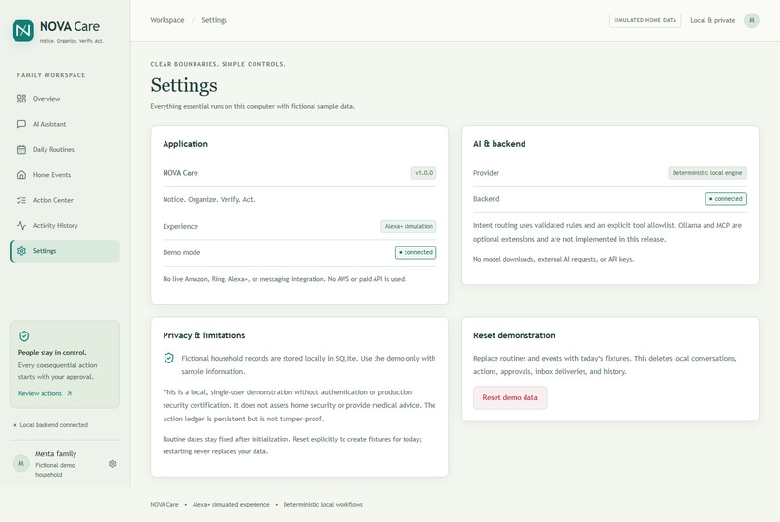This screenshot has height=522, width=780.
Task: Go to Home Events
Action: [x=65, y=175]
